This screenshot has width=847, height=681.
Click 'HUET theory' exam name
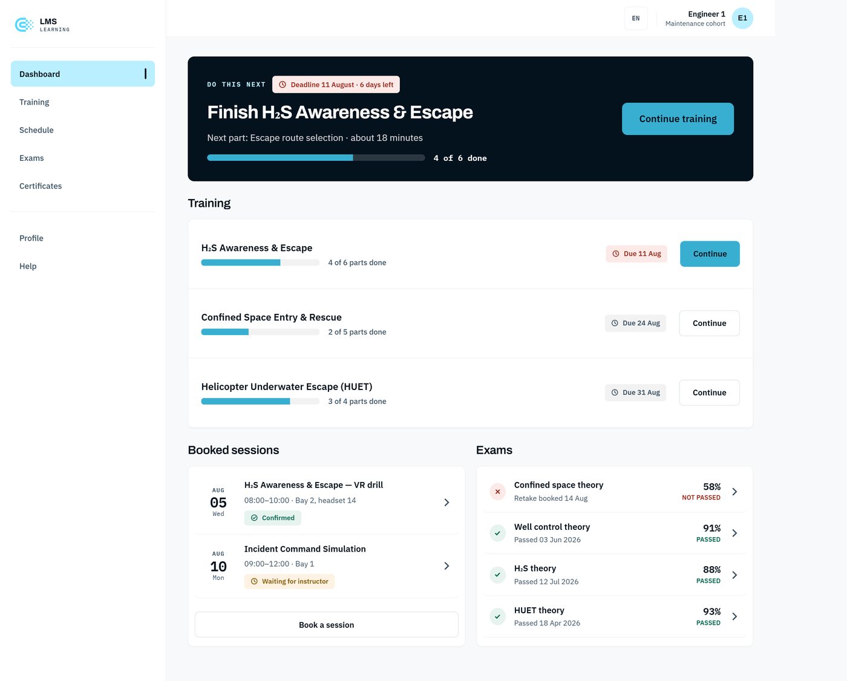click(539, 610)
